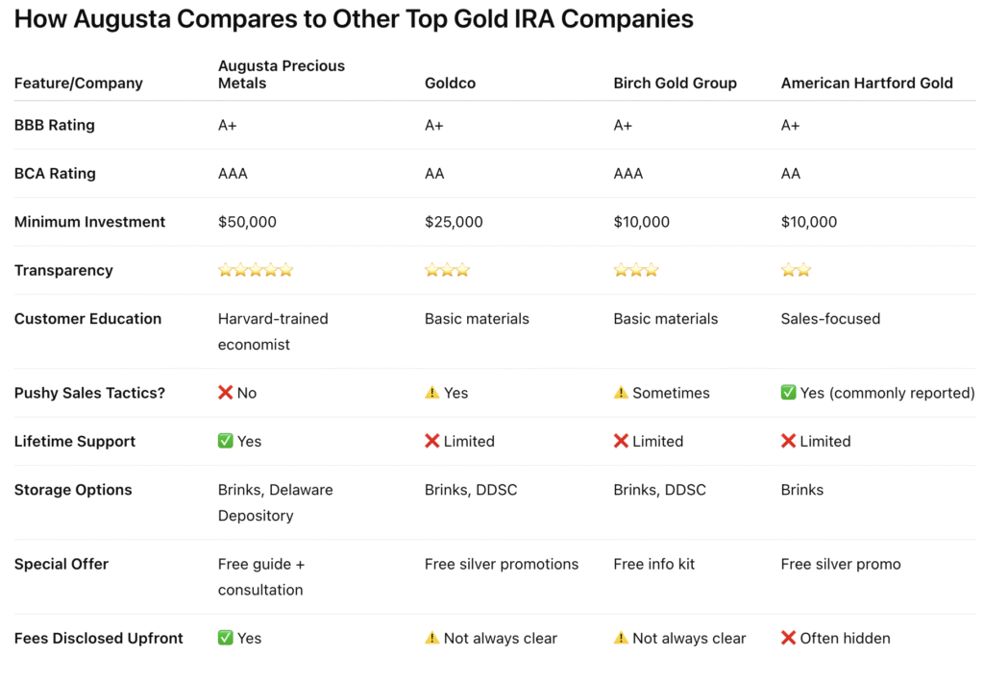Click Goldco's Limited support red X
This screenshot has height=680, width=984.
click(432, 442)
